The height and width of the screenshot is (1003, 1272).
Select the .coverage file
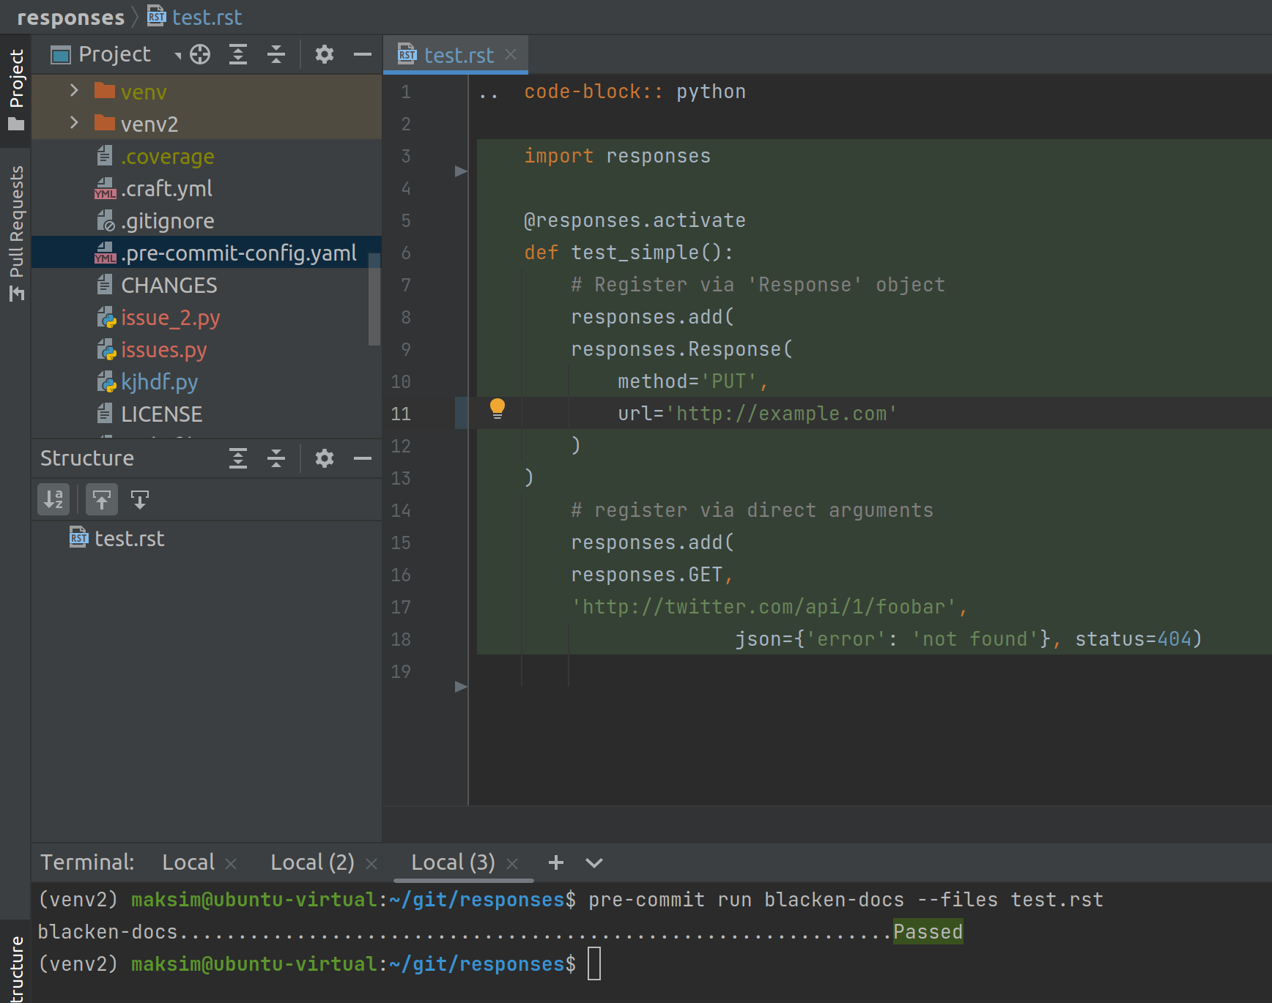[x=167, y=156]
